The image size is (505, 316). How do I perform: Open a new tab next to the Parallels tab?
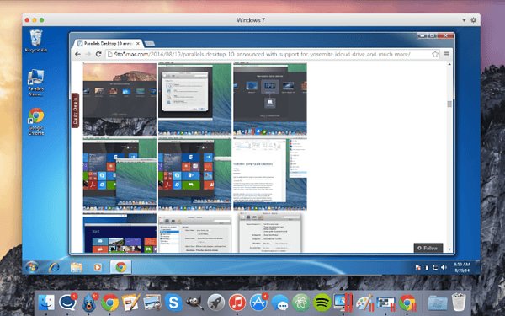150,44
